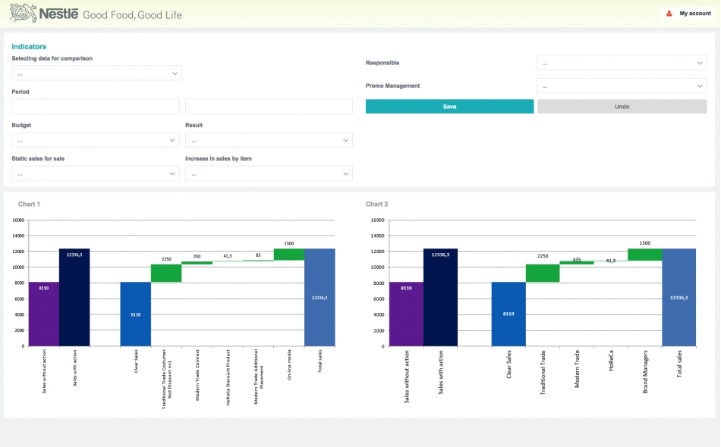Viewport: 721px width, 447px height.
Task: Click green Traditional Trade bar in Chart 2
Action: click(x=543, y=273)
